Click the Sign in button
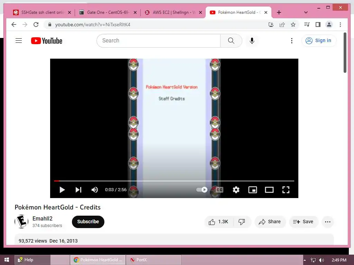Screen dimensions: 354x265 click(318, 41)
